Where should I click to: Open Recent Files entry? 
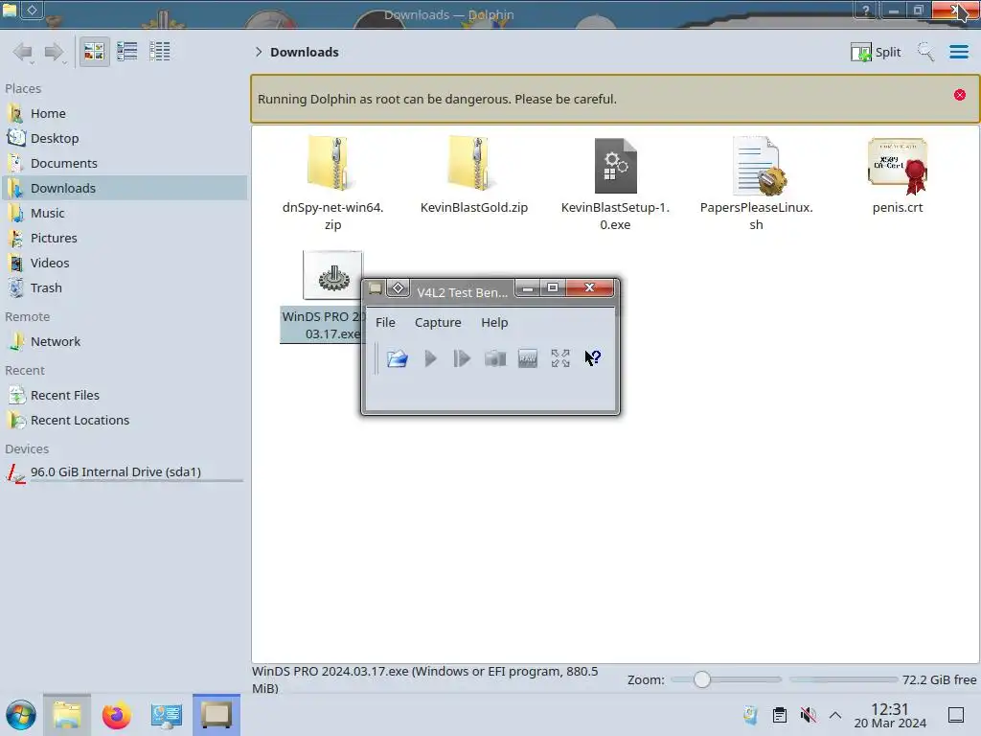point(124,396)
